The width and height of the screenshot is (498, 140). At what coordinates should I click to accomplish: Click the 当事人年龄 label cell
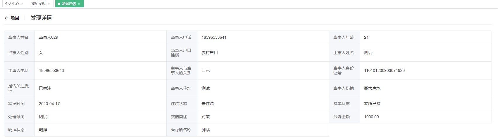coord(344,37)
